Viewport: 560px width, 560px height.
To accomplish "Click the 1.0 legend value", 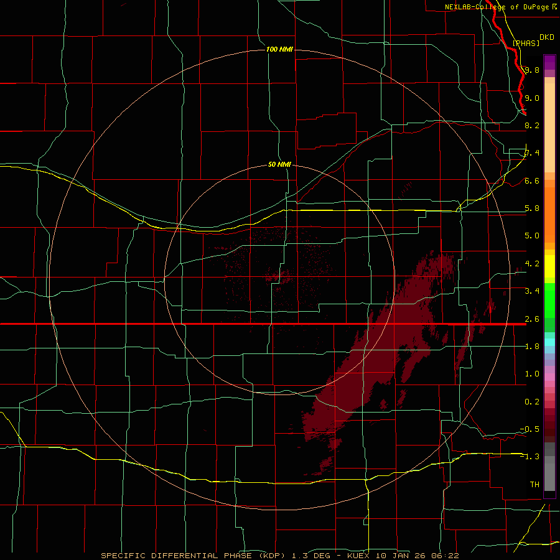I will 532,374.
